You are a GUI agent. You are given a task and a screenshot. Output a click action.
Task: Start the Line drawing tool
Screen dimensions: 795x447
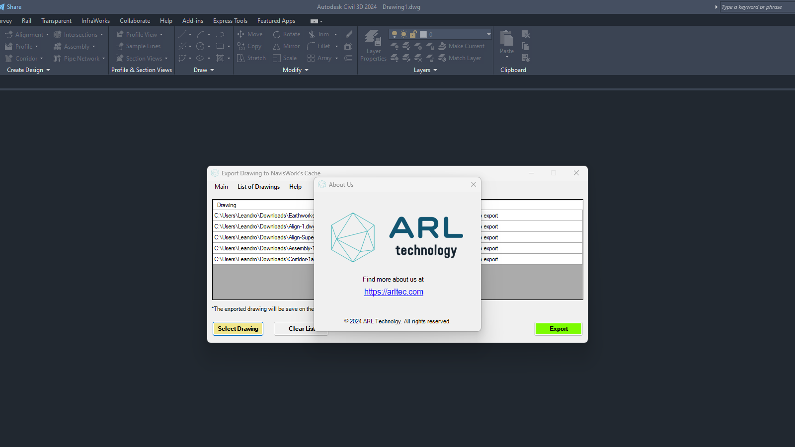click(x=182, y=34)
